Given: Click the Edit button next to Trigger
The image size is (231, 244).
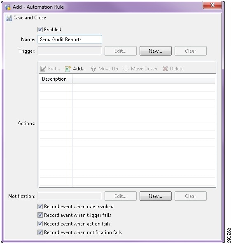Looking at the screenshot, I should tap(120, 51).
